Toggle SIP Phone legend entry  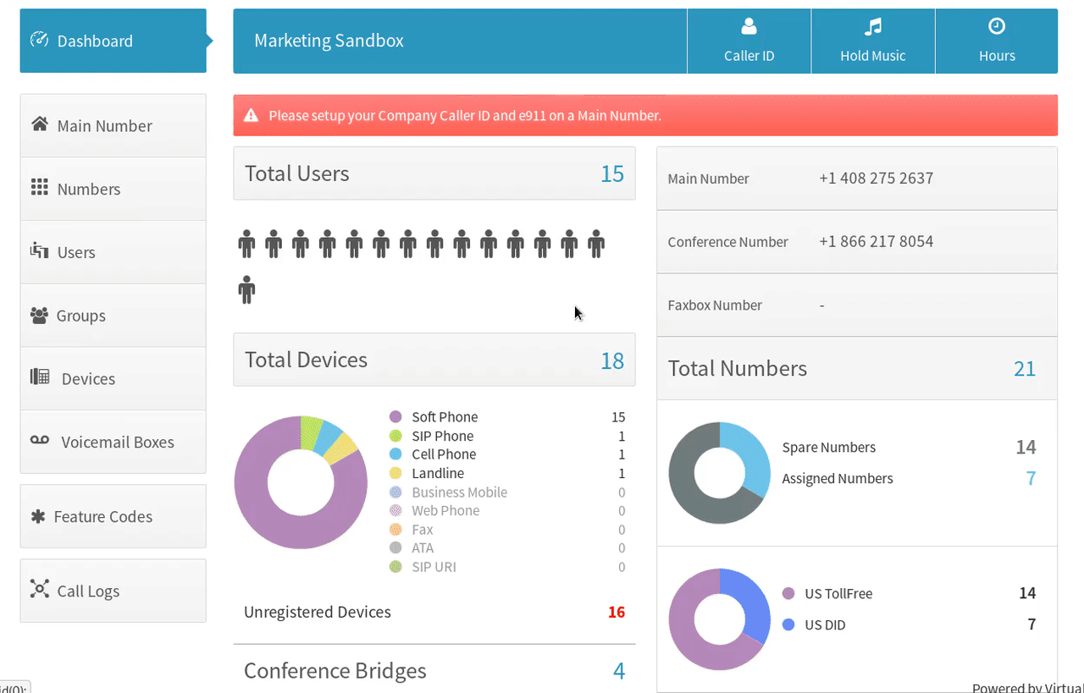442,436
